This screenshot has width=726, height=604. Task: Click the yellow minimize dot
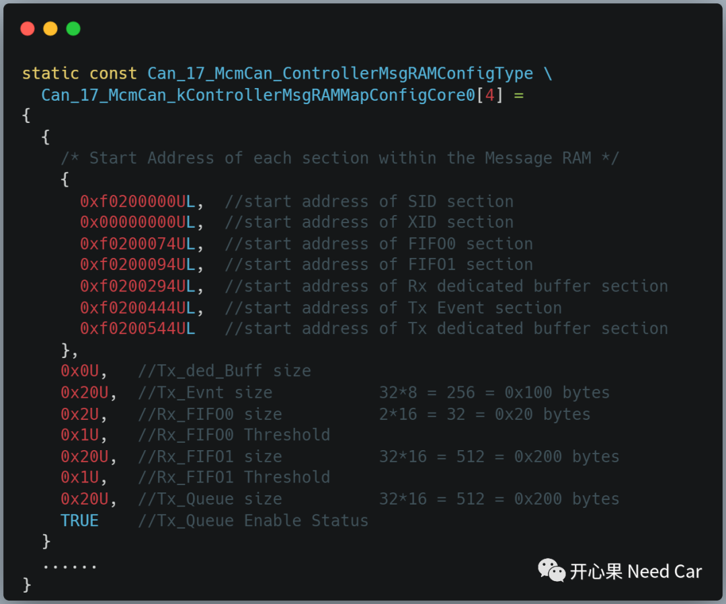point(50,29)
